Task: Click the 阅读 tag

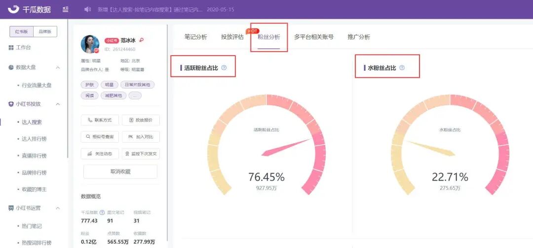Action: (x=89, y=95)
